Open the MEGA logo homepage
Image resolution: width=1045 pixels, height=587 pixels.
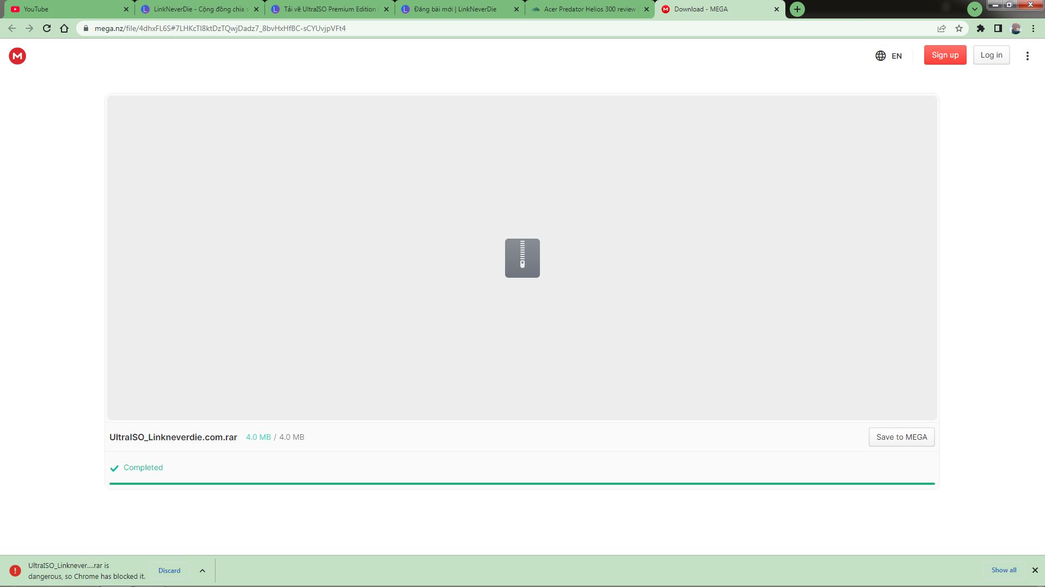click(x=17, y=56)
